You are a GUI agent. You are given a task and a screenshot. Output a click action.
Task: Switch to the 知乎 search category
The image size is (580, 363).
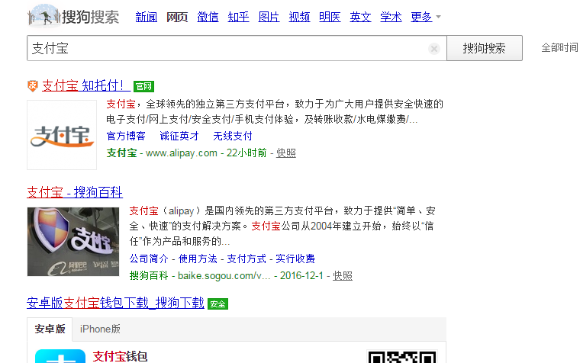238,17
